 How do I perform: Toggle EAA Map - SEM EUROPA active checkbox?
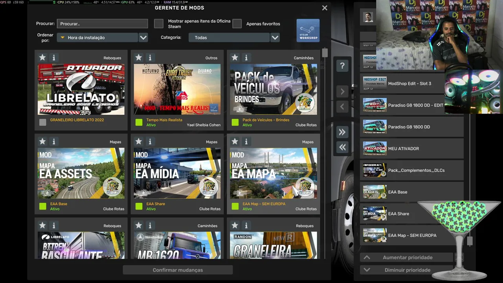235,206
